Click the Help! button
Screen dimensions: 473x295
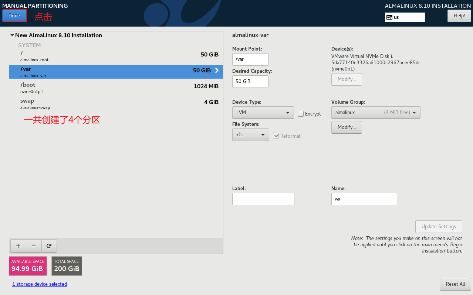(459, 16)
